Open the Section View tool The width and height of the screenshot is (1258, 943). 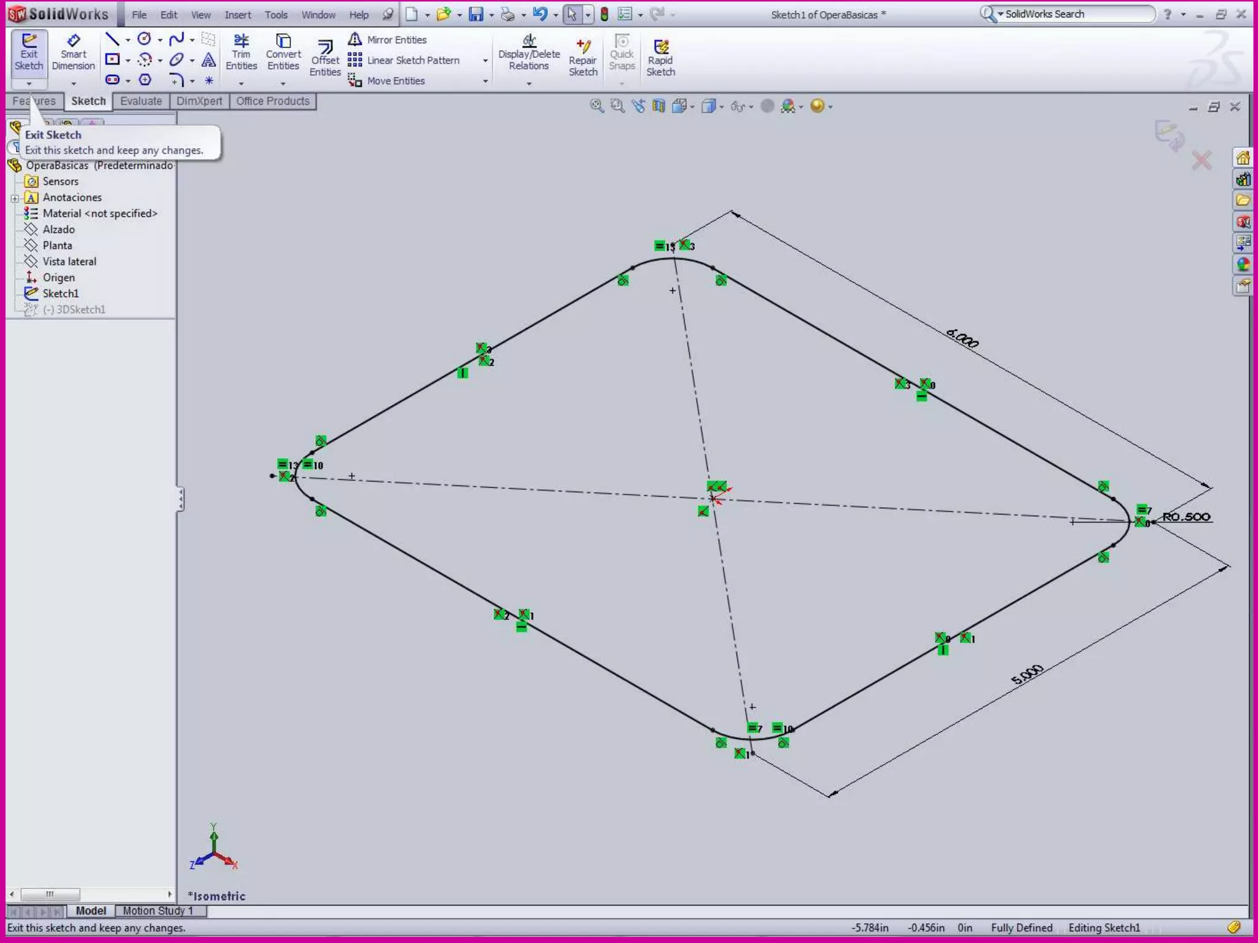(658, 106)
